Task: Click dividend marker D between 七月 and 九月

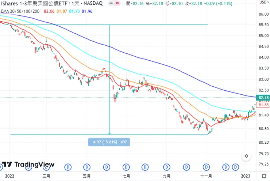Action: (x=145, y=167)
